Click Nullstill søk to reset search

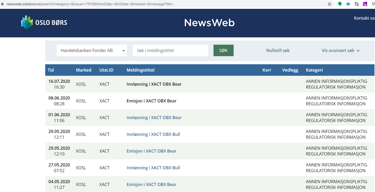[x=278, y=50]
